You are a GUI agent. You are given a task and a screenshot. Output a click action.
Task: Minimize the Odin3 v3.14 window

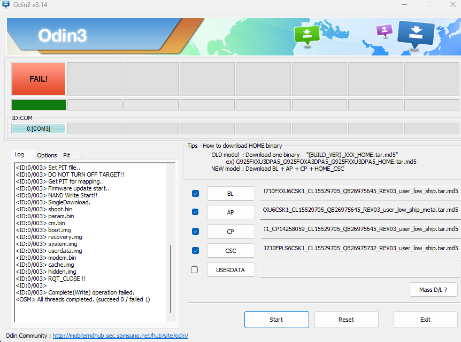point(404,4)
